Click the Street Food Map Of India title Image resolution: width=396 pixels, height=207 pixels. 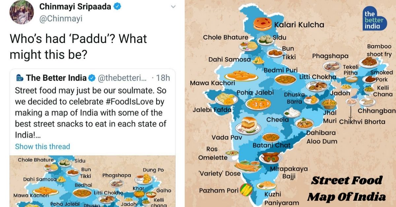coord(346,189)
